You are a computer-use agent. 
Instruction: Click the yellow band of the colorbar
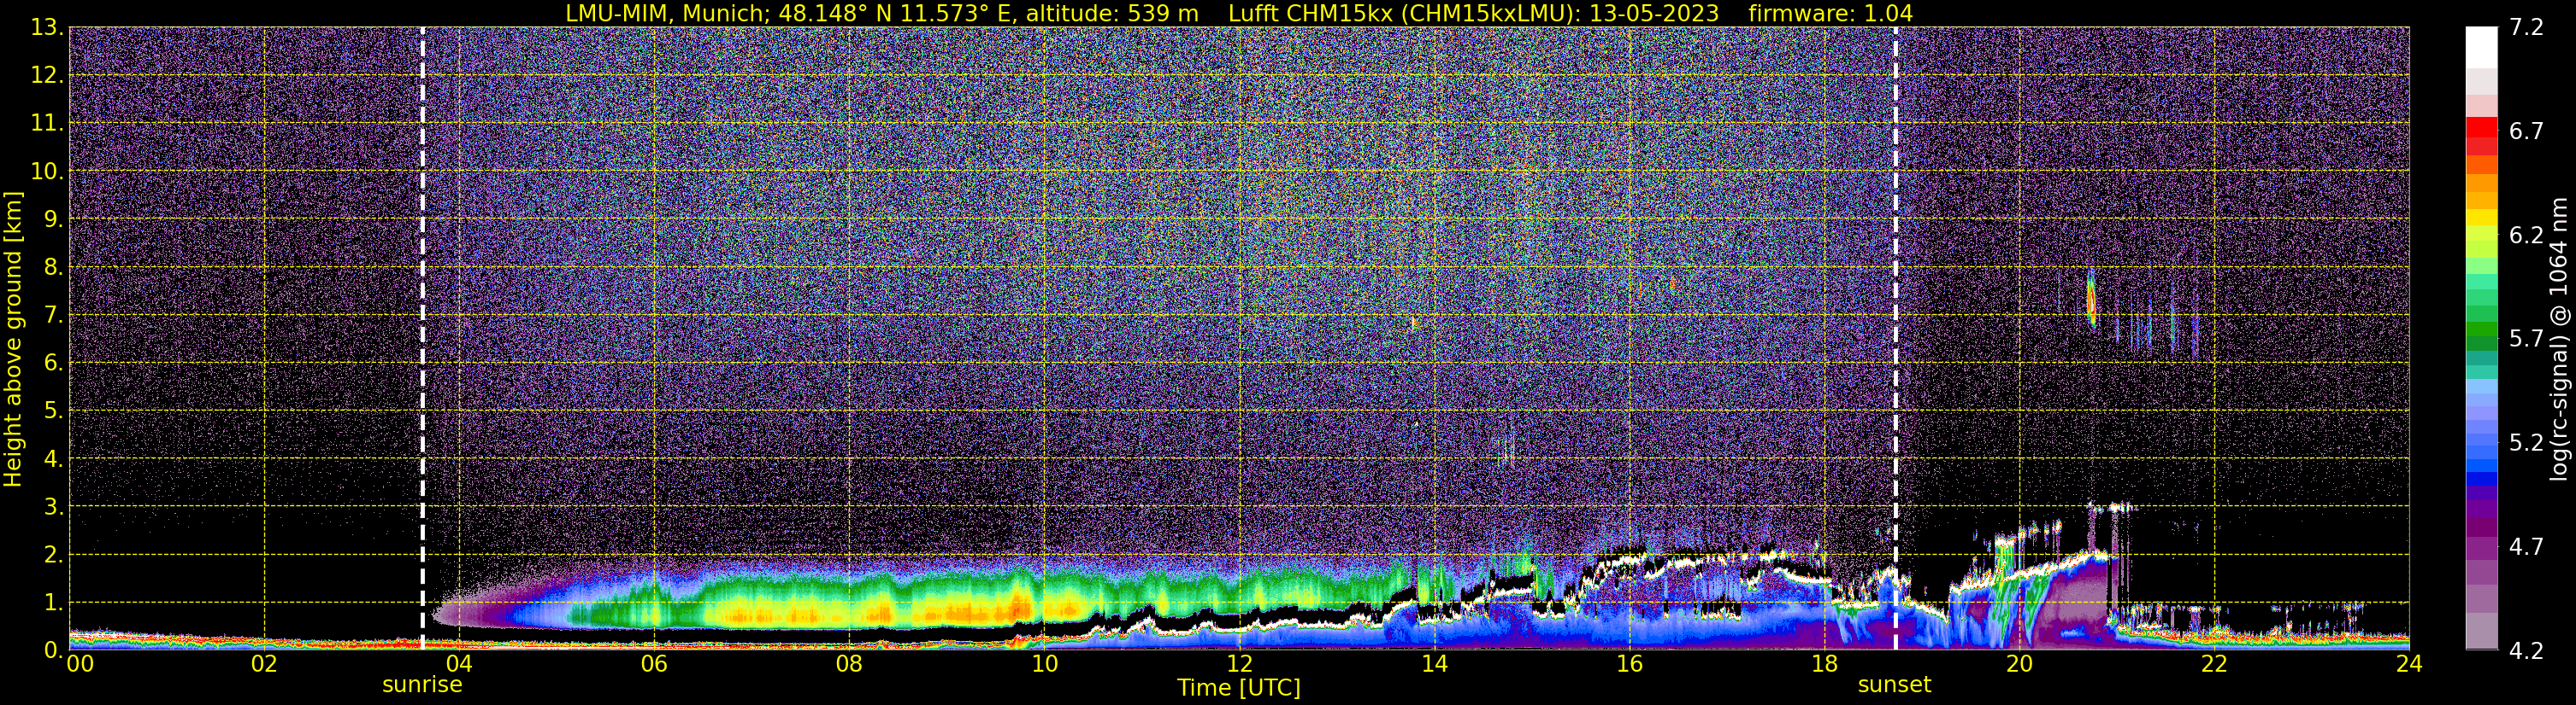pos(2481,218)
